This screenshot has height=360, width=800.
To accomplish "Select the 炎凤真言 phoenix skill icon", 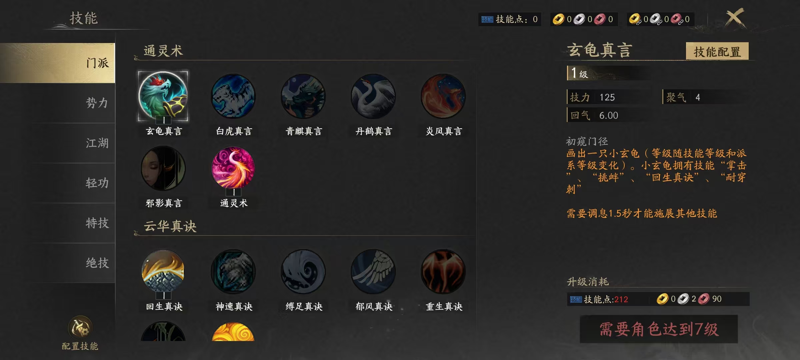I will (443, 96).
